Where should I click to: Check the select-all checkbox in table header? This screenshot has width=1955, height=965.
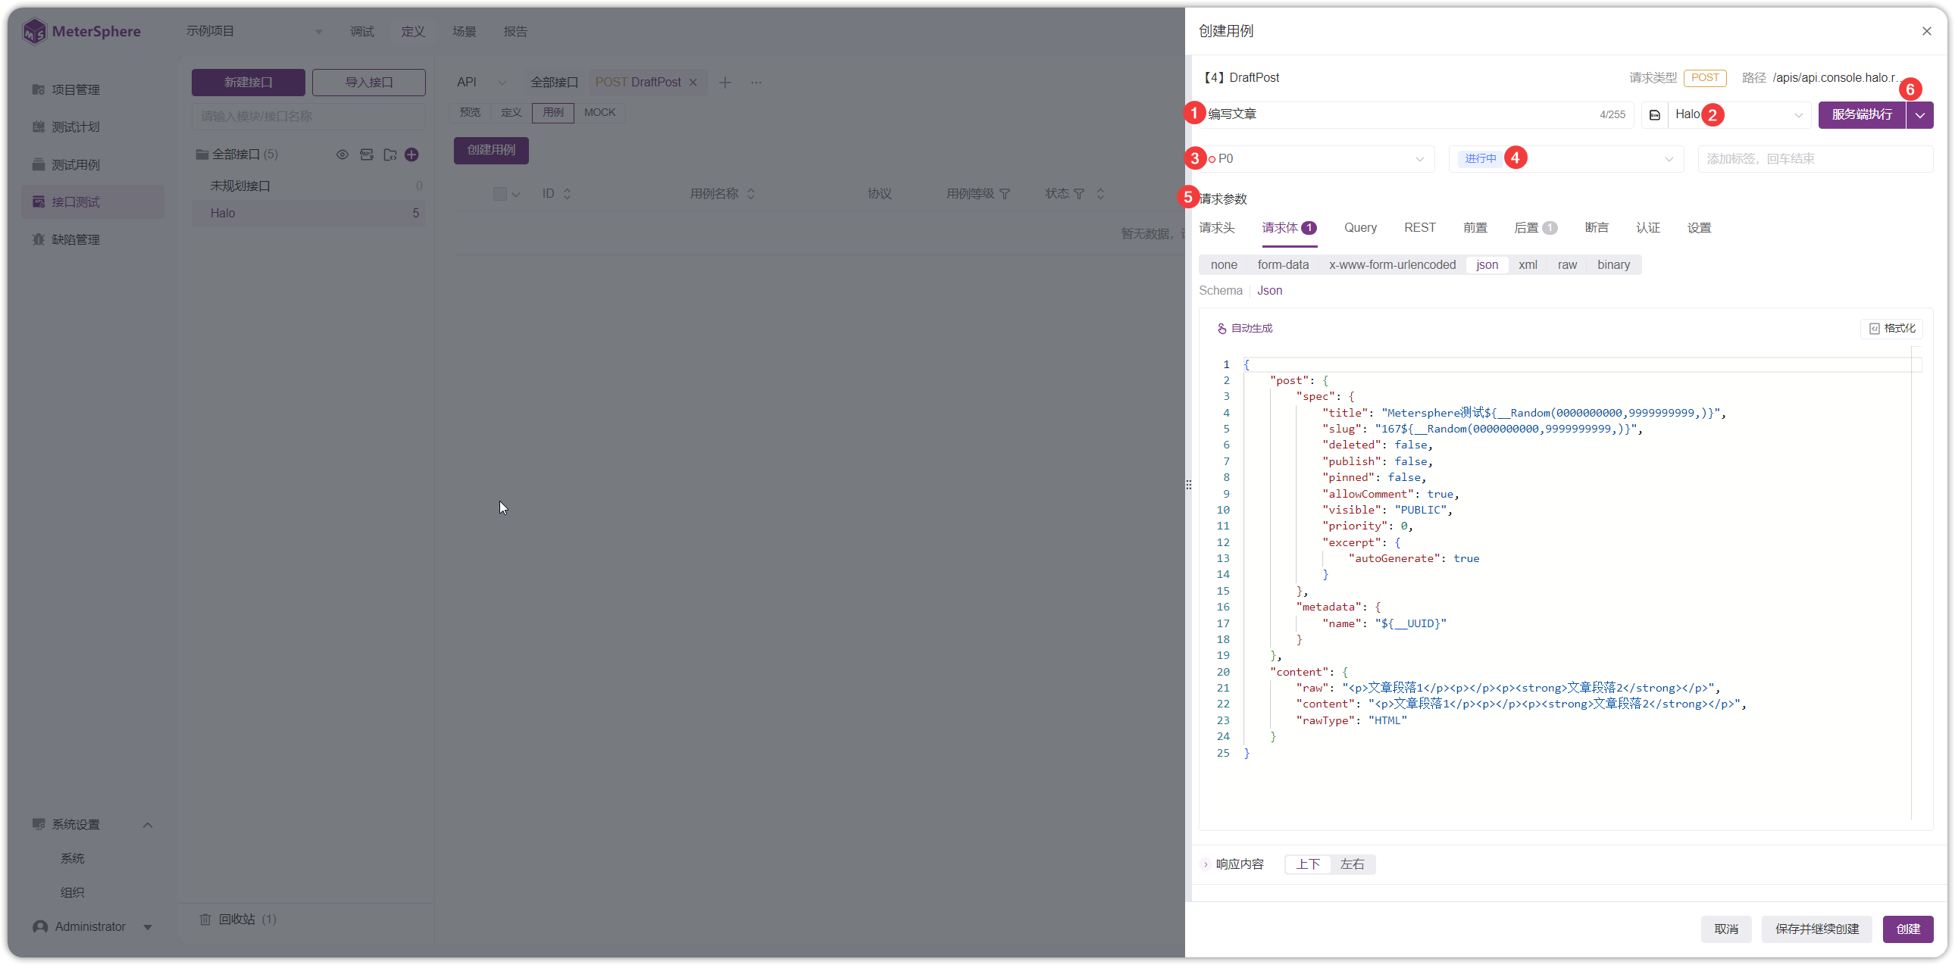pos(499,193)
